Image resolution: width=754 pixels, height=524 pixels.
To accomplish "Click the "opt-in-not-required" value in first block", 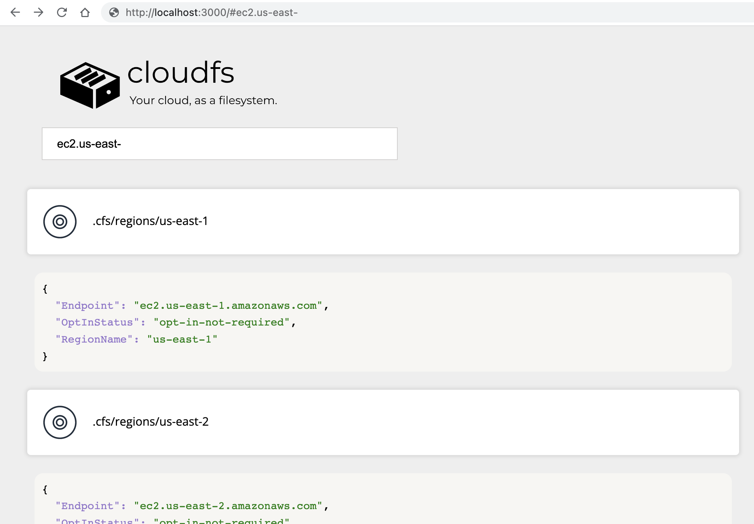I will [221, 322].
